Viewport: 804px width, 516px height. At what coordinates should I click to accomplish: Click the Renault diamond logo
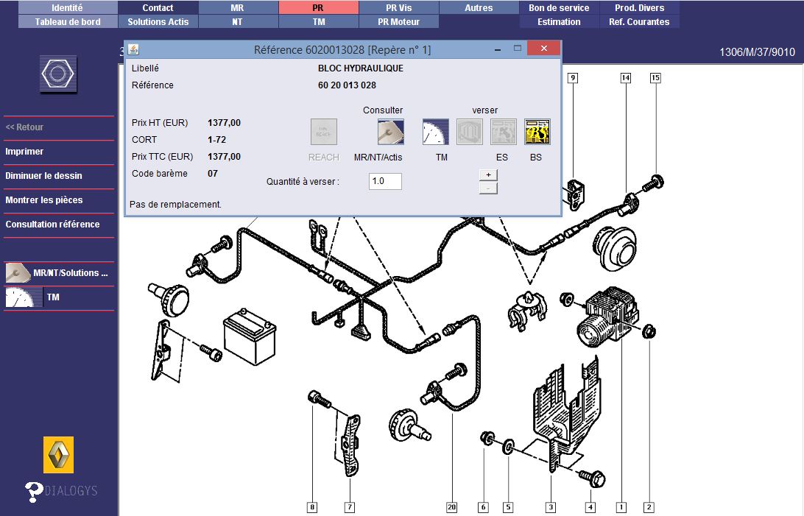pyautogui.click(x=59, y=455)
